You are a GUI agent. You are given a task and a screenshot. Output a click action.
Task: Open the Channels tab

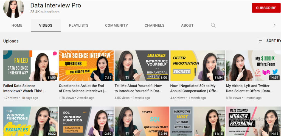[154, 25]
